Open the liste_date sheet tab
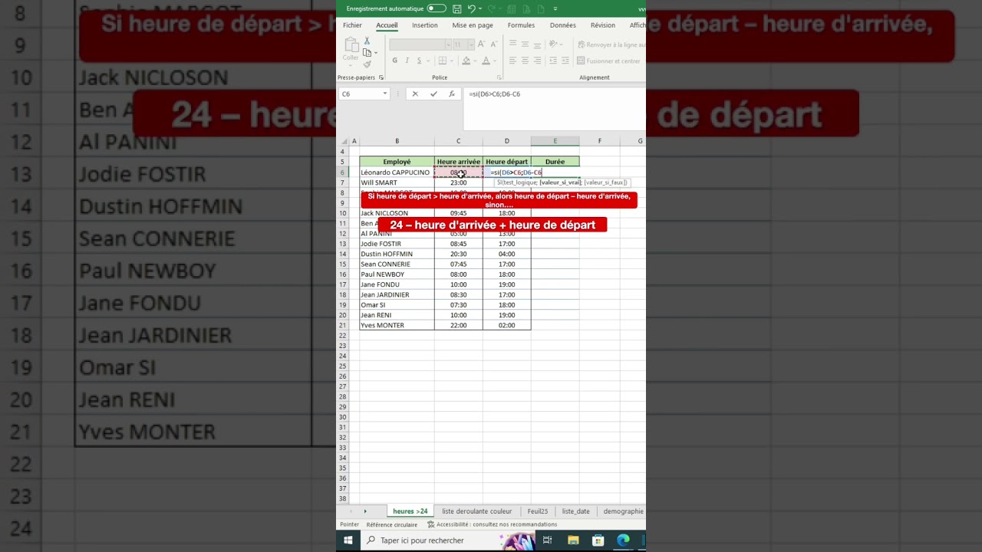The image size is (982, 552). 575,511
